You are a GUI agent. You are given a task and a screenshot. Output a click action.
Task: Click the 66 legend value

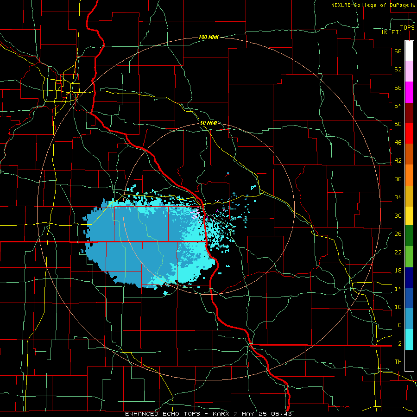[398, 51]
